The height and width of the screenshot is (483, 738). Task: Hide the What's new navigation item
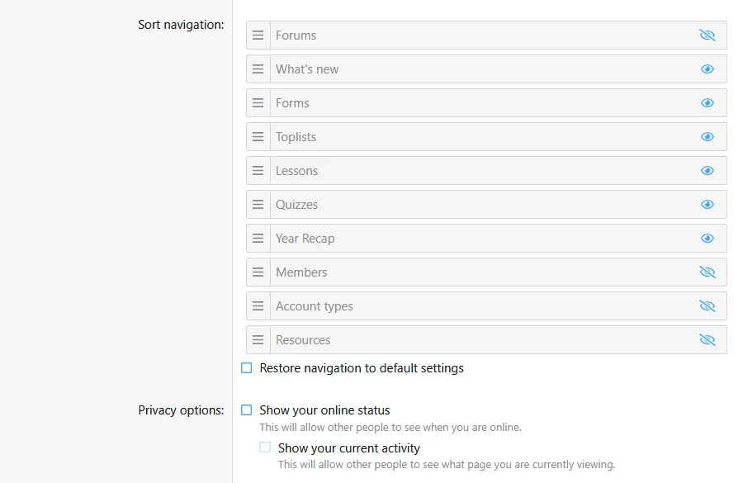coord(707,69)
